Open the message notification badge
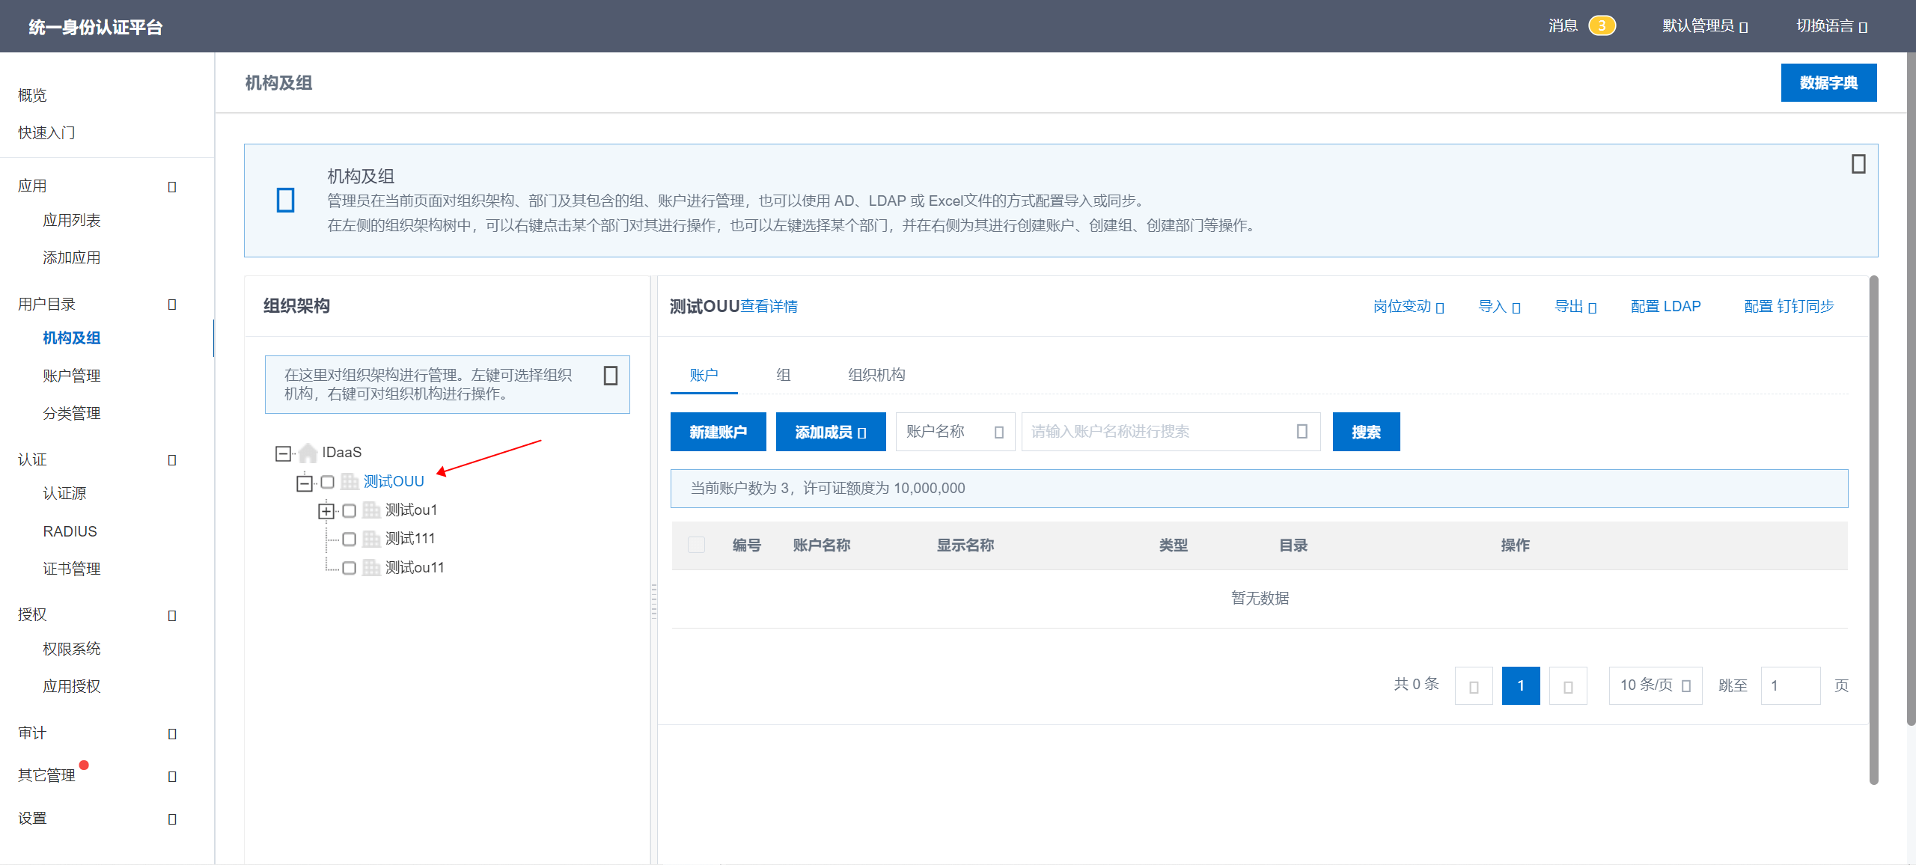Image resolution: width=1916 pixels, height=865 pixels. (x=1601, y=26)
